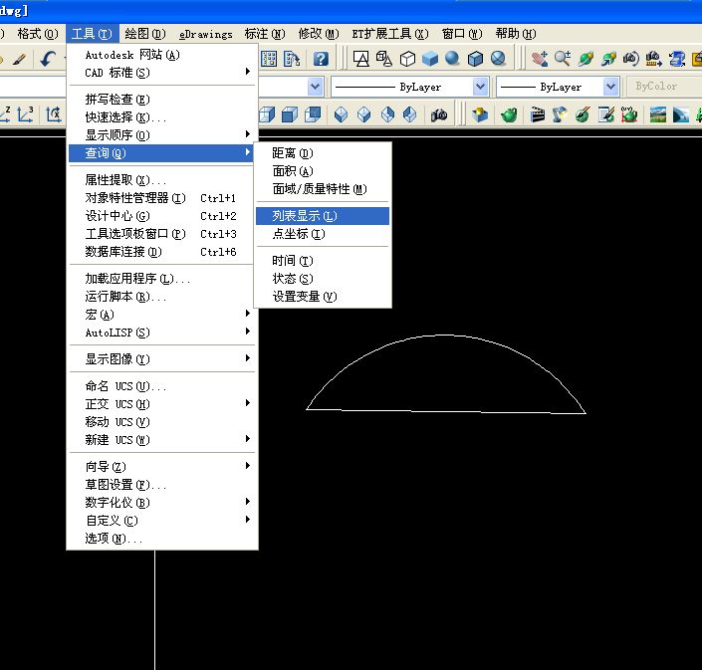Open the ET扩展工具 menu
The height and width of the screenshot is (670, 702).
[x=390, y=34]
